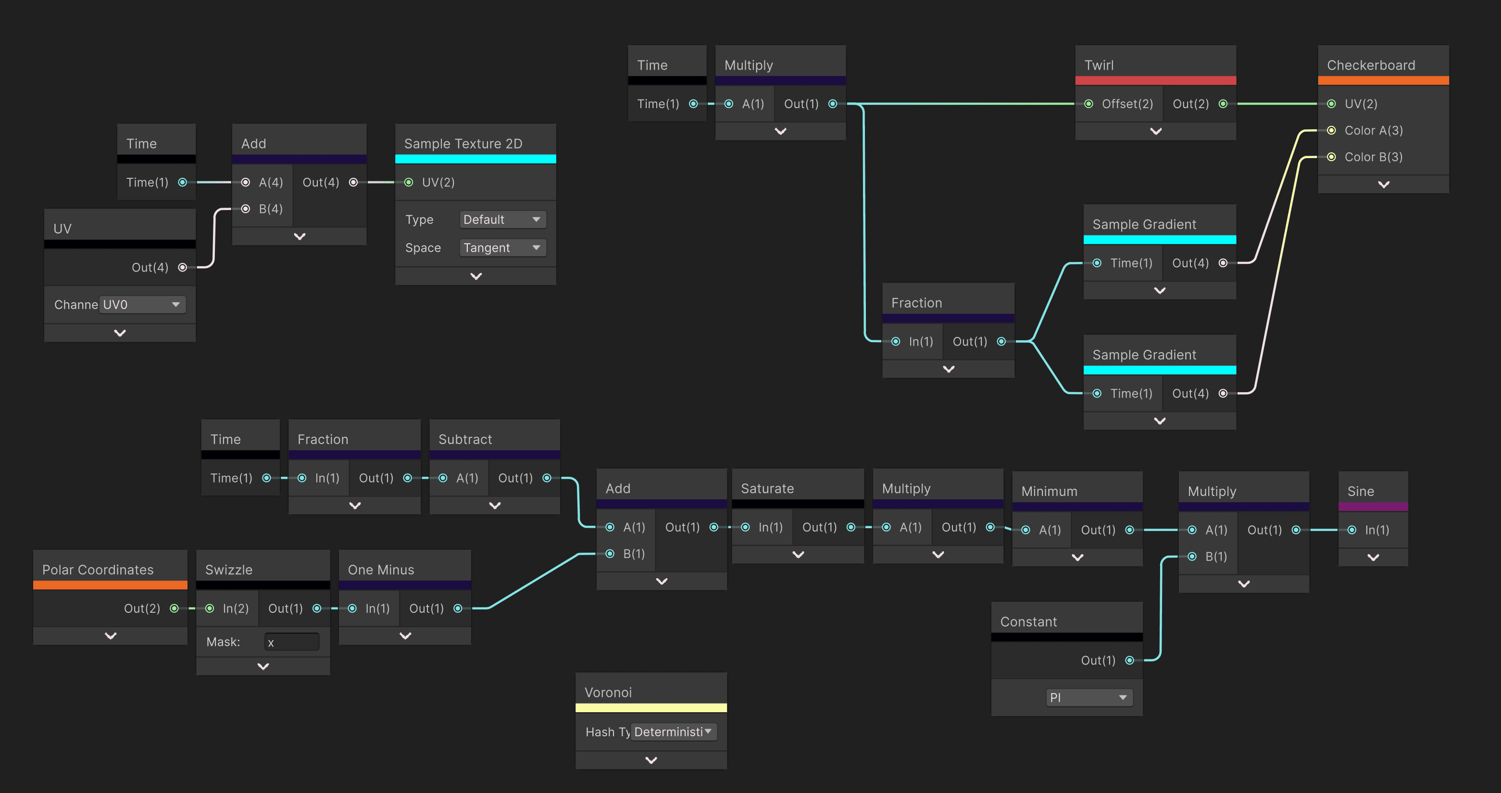This screenshot has width=1501, height=793.
Task: Open the UV0 channel dropdown
Action: [x=142, y=305]
